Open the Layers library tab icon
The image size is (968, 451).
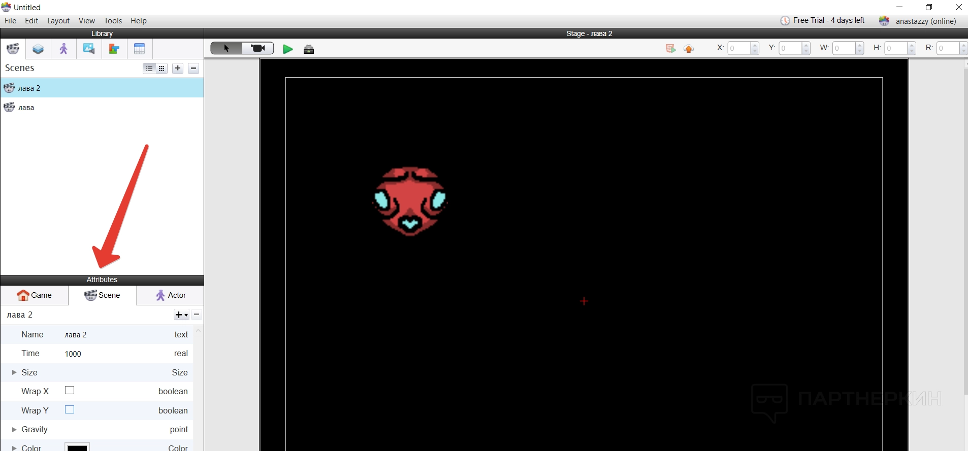coord(38,49)
